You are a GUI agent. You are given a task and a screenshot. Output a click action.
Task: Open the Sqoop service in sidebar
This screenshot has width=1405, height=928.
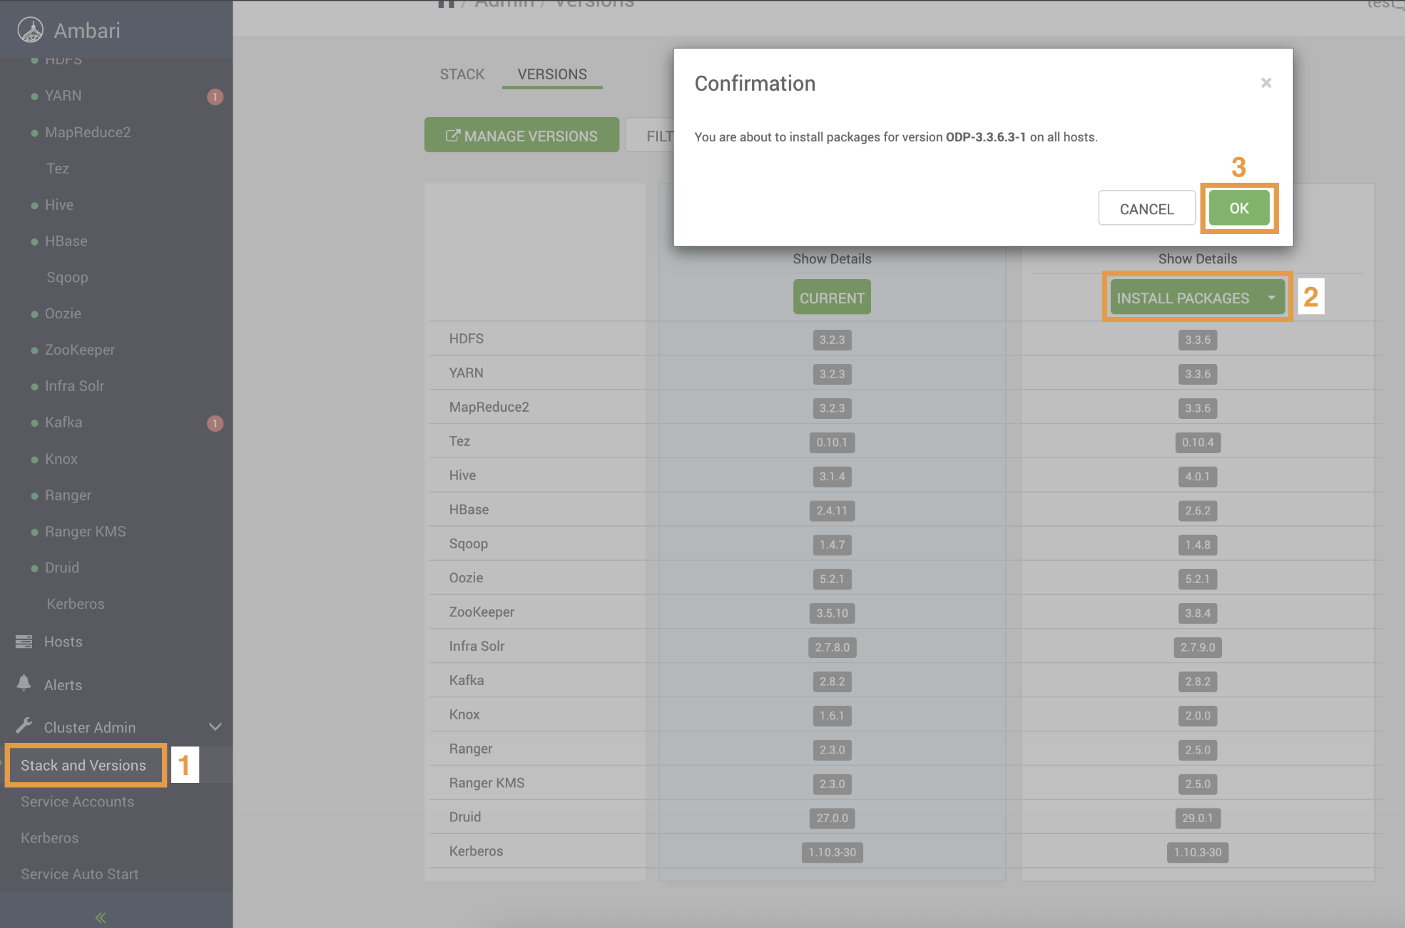coord(67,278)
